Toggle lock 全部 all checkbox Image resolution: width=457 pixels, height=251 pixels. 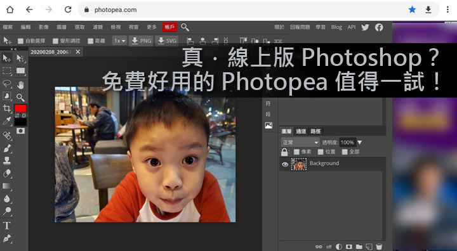click(x=345, y=151)
